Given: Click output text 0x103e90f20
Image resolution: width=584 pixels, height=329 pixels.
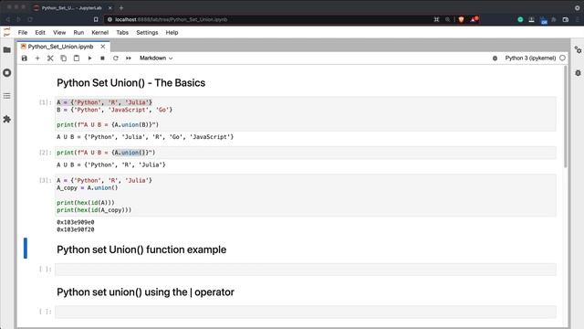Looking at the screenshot, I should pyautogui.click(x=76, y=229).
